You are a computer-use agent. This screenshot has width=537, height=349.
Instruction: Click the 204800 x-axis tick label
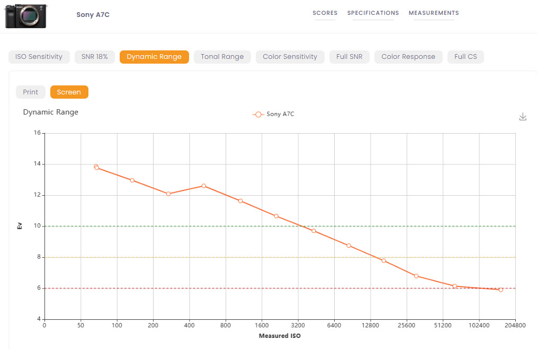coord(515,325)
